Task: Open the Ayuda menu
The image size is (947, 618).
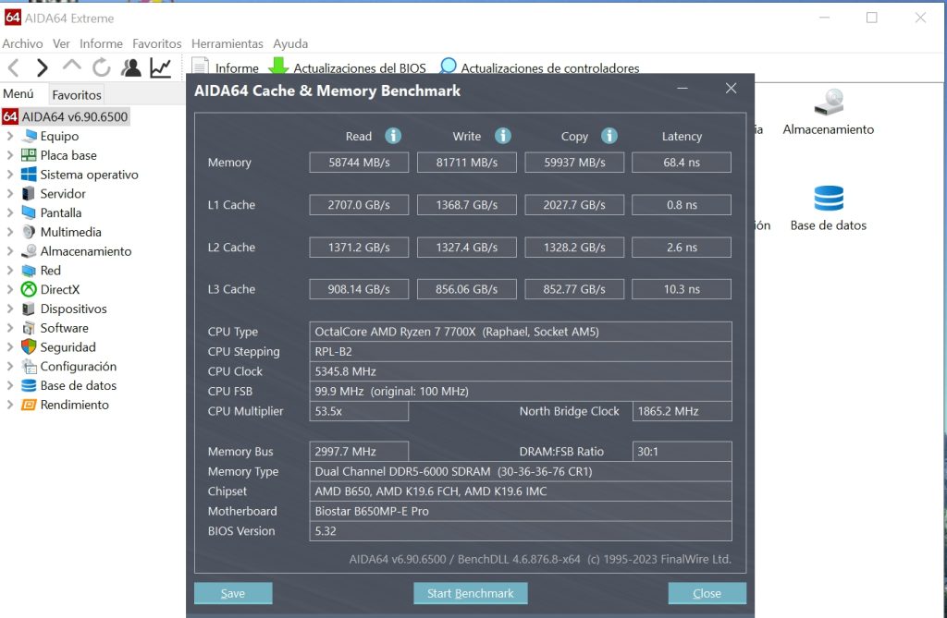Action: click(x=290, y=43)
